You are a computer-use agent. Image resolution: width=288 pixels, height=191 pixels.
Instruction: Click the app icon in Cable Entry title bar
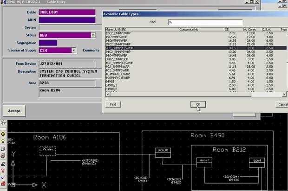(2, 2)
